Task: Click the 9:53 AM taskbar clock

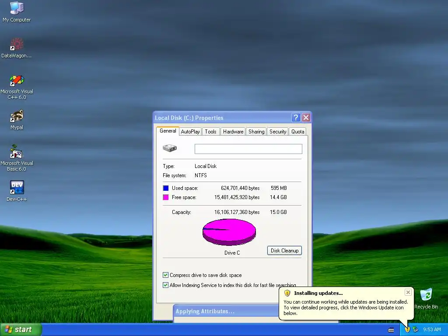Action: coord(432,329)
